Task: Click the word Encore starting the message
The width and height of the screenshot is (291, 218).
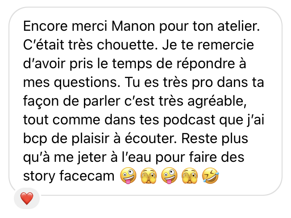Action: 46,26
